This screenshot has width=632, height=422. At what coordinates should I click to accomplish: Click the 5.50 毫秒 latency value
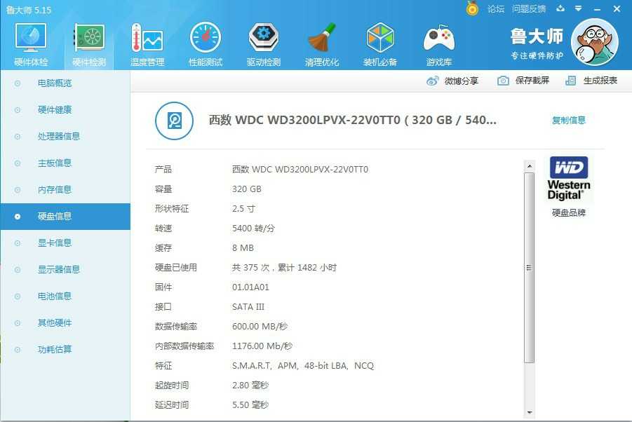pos(250,405)
